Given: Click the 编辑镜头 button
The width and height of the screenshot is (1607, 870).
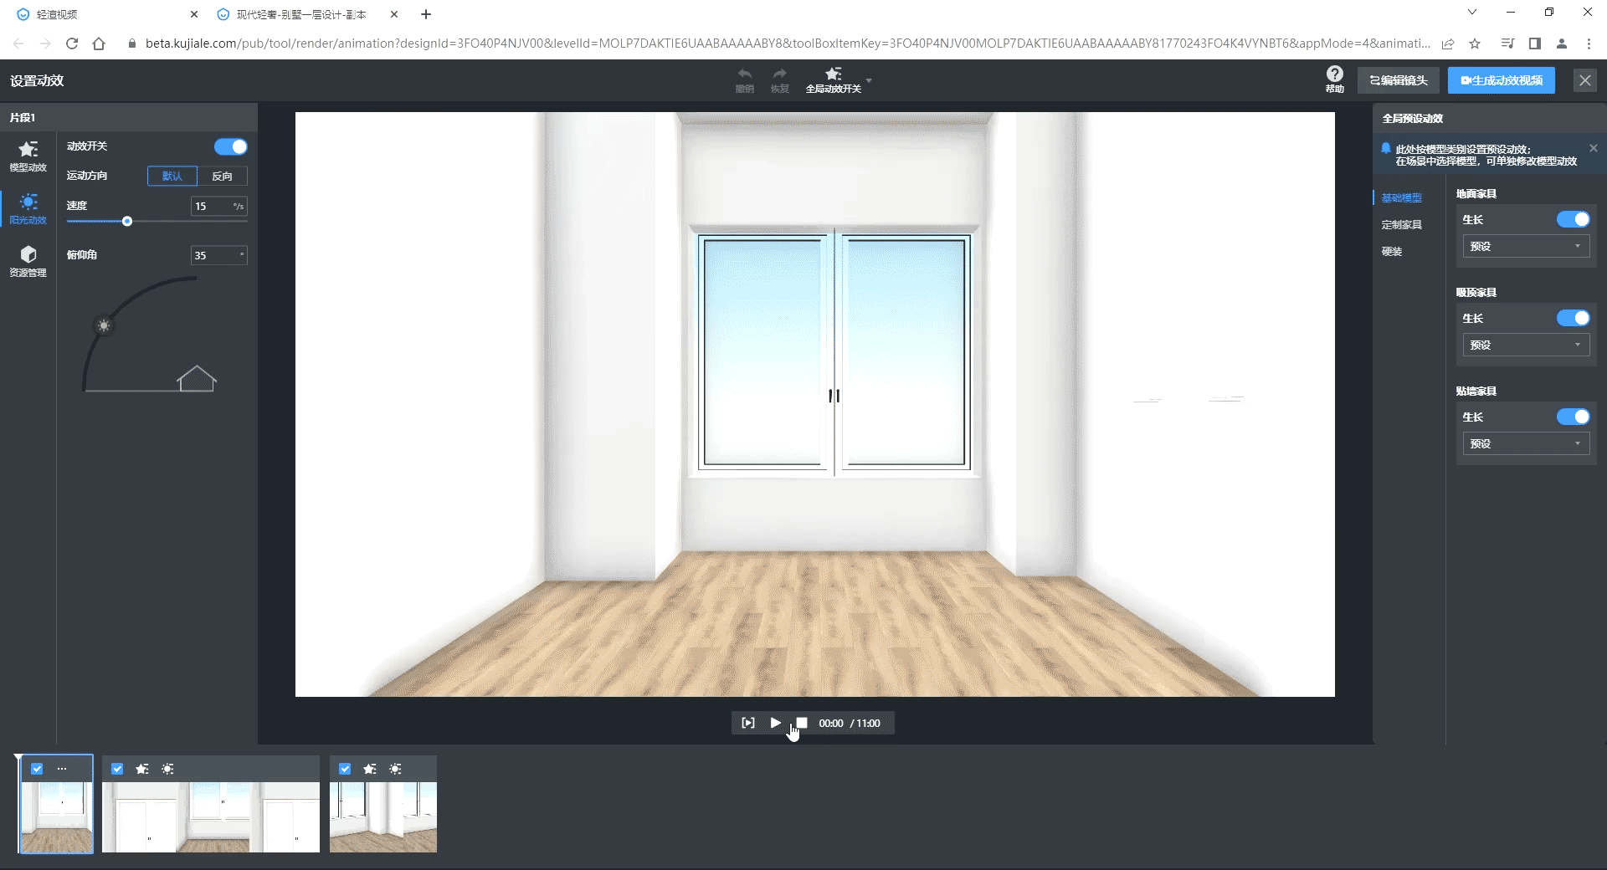Looking at the screenshot, I should click(x=1398, y=80).
